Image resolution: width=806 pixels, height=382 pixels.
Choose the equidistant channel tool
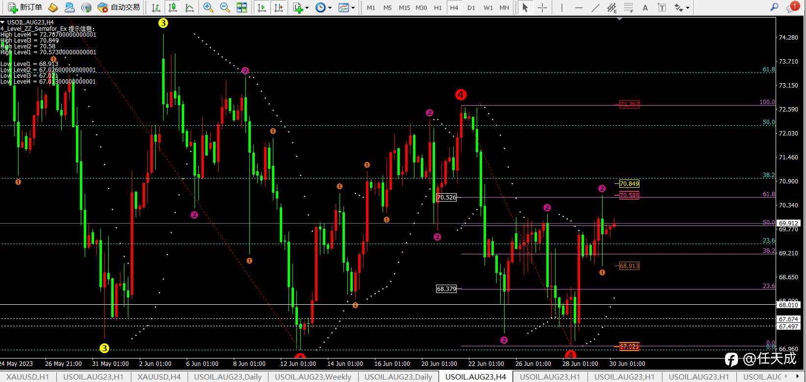(x=612, y=7)
